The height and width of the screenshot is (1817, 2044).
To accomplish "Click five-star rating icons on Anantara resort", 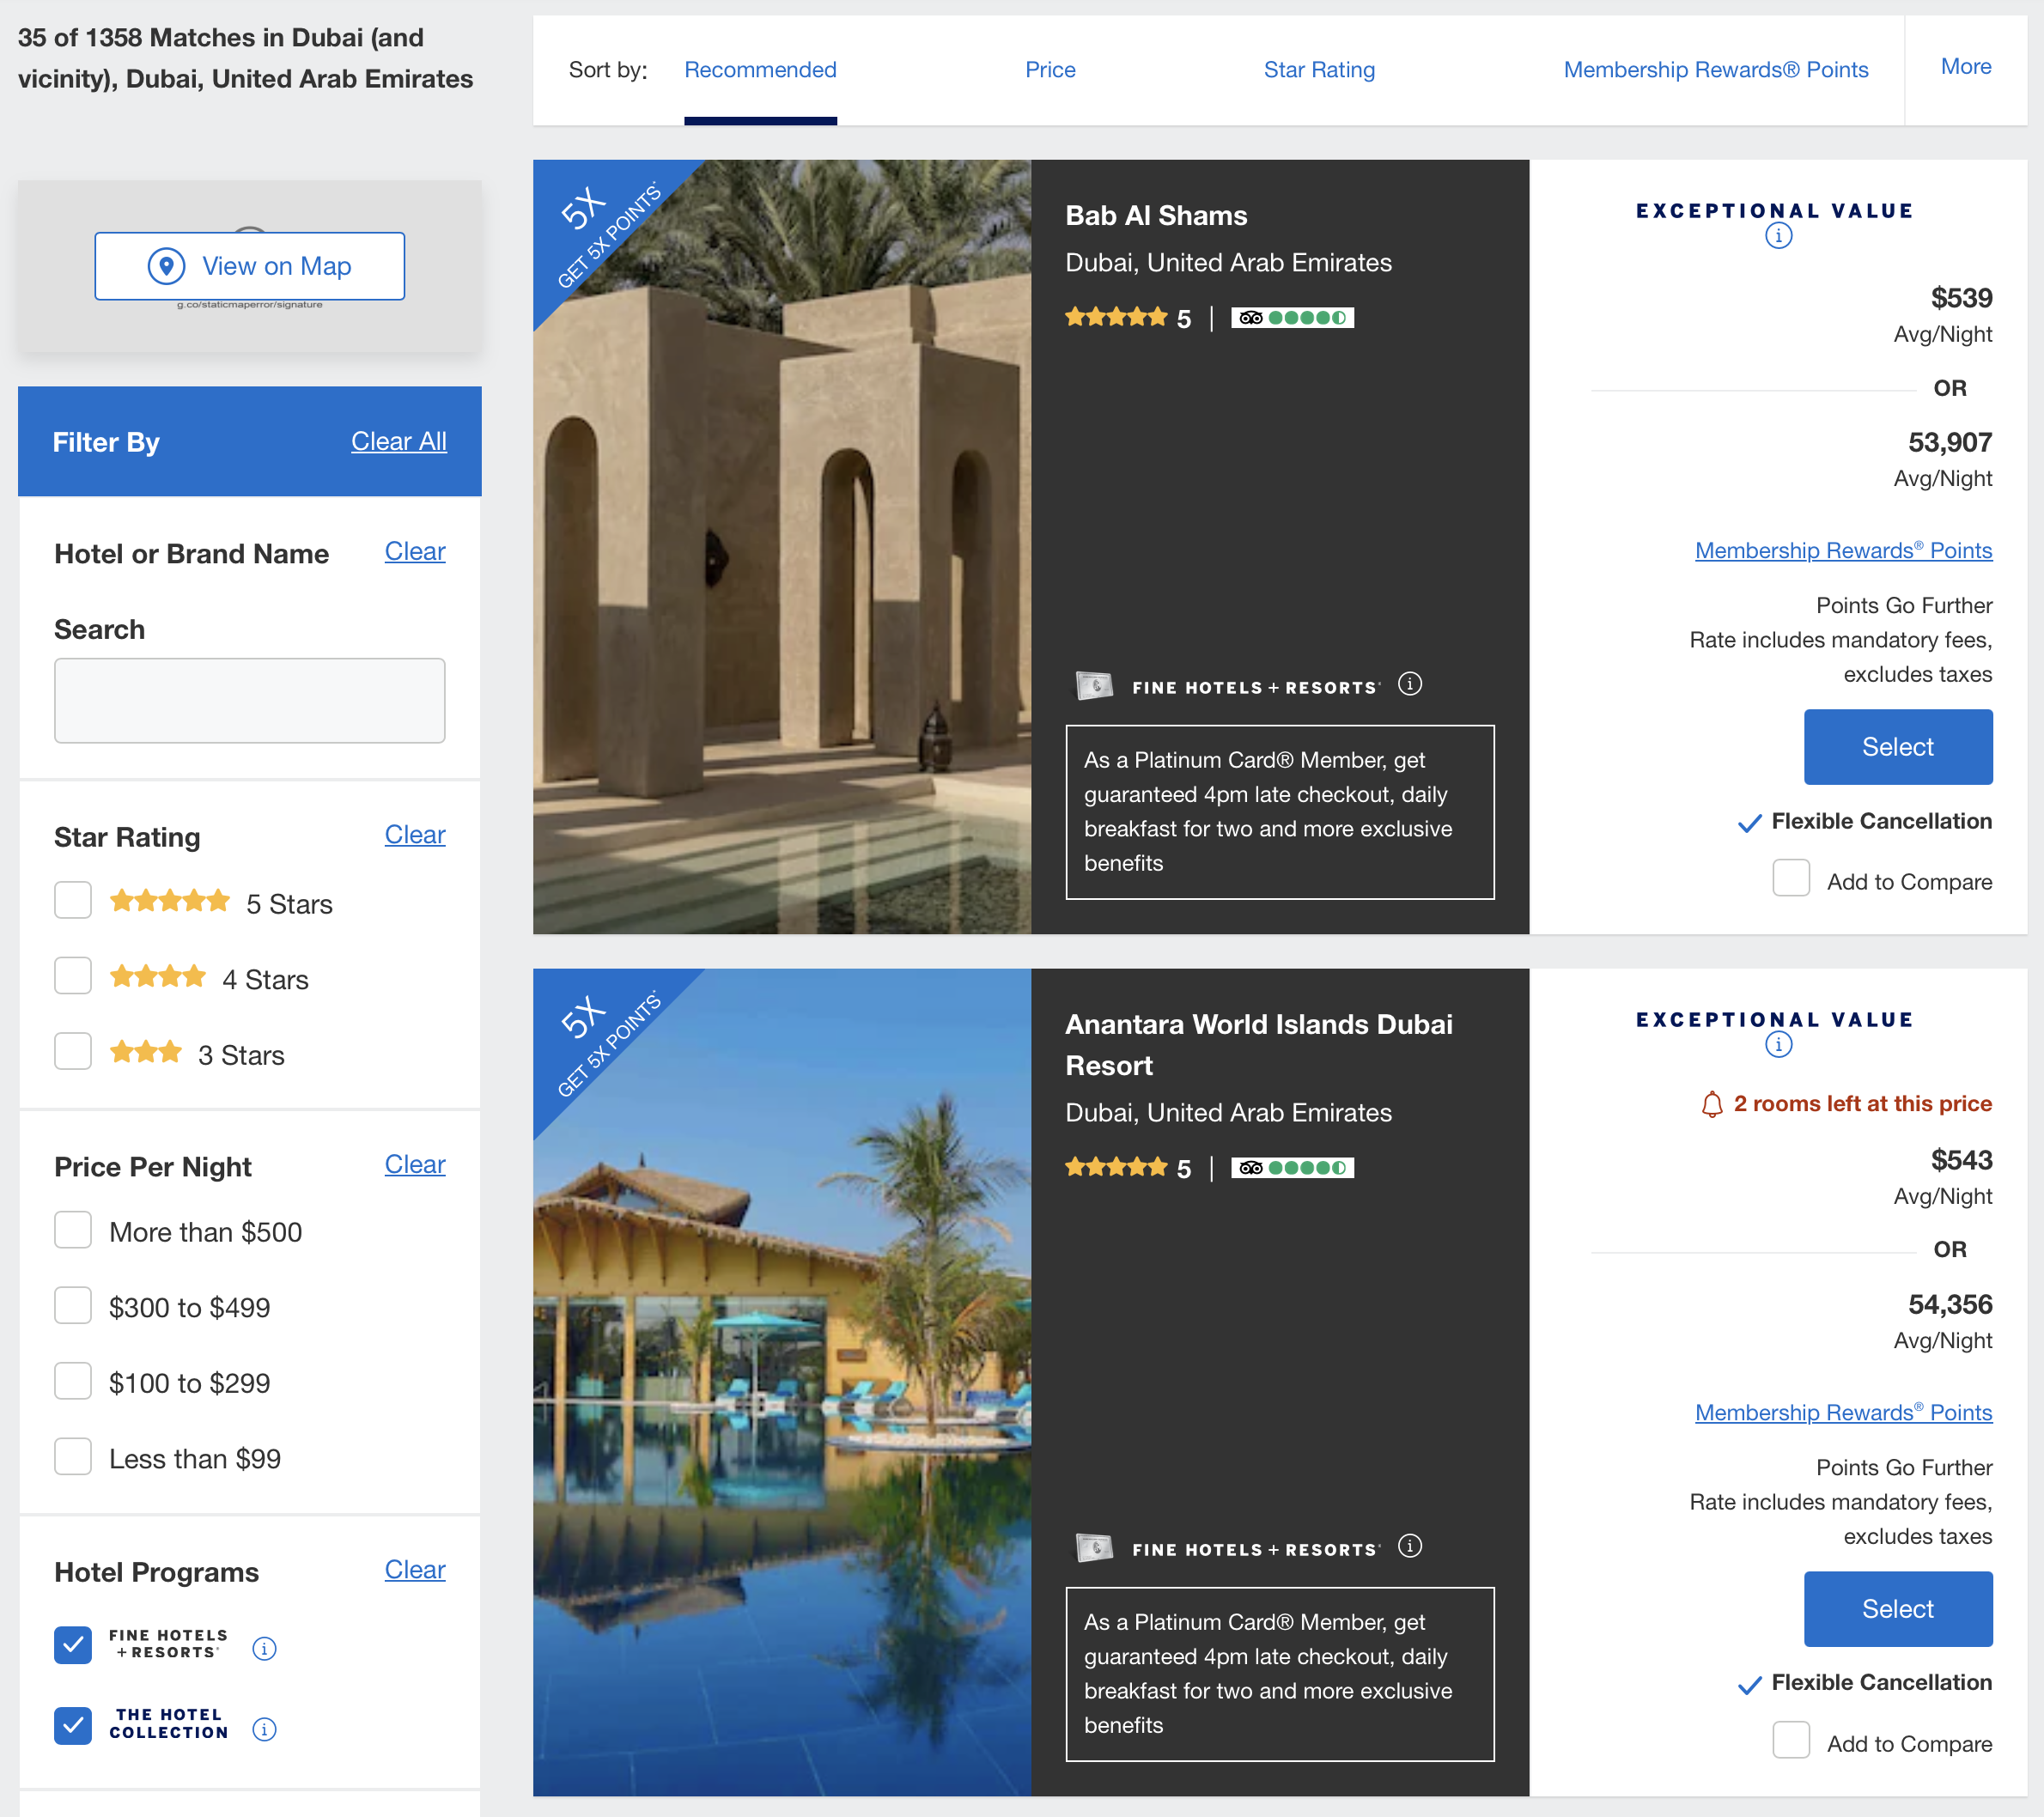I will pos(1116,1167).
